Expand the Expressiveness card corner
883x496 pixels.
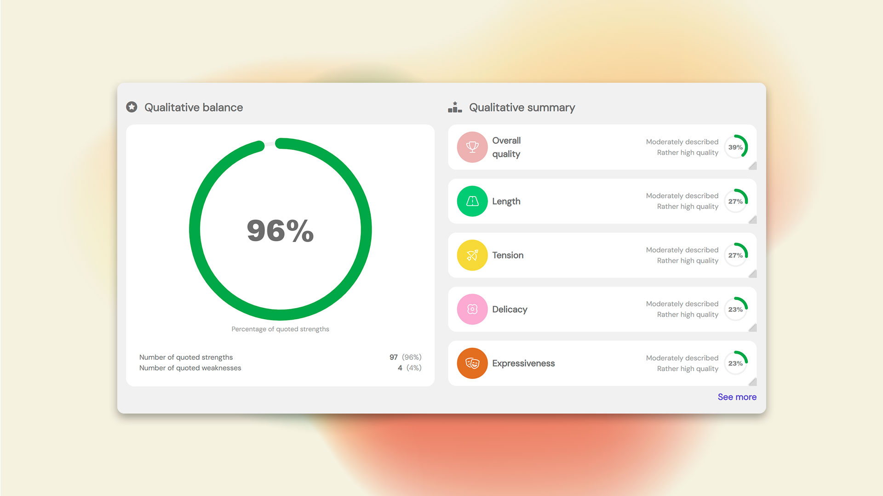753,382
